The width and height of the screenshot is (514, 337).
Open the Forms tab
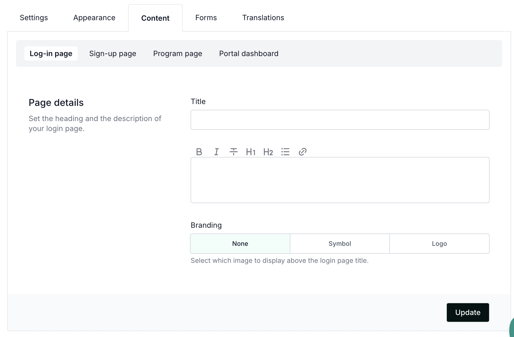(206, 18)
